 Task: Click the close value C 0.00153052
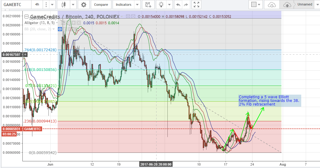point(220,17)
